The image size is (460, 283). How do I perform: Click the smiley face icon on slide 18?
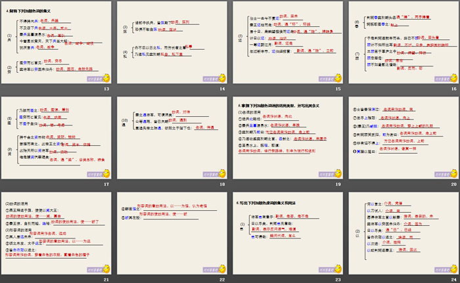[222, 173]
